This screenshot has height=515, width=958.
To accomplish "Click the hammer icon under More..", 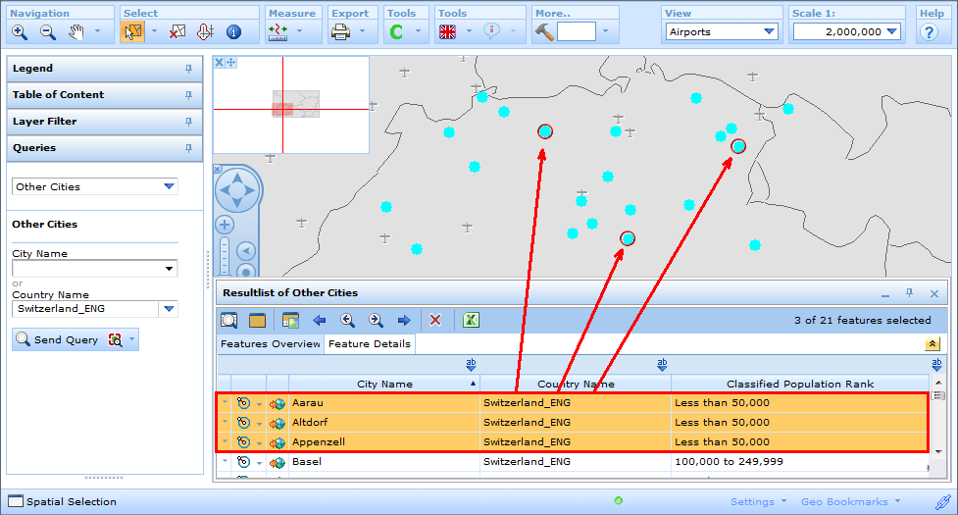I will pos(544,32).
